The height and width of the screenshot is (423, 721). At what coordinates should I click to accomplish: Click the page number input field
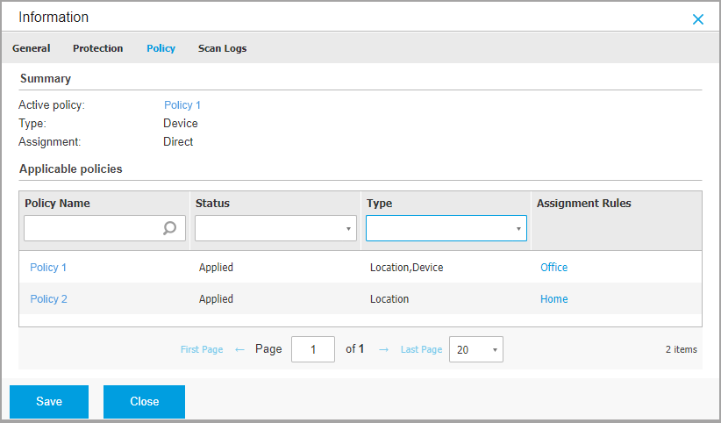tap(312, 349)
